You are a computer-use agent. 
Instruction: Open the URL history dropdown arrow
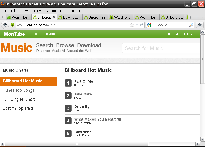coord(137,25)
